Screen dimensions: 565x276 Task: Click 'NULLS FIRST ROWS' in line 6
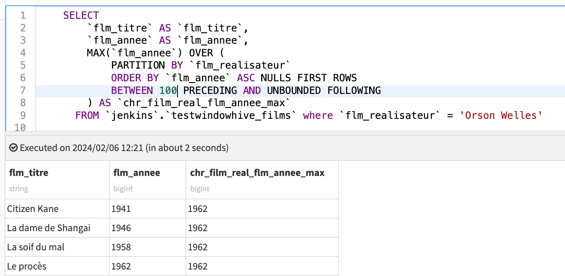tap(309, 78)
